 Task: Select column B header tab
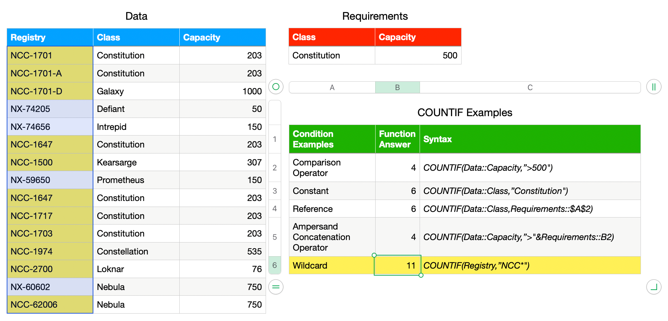397,88
